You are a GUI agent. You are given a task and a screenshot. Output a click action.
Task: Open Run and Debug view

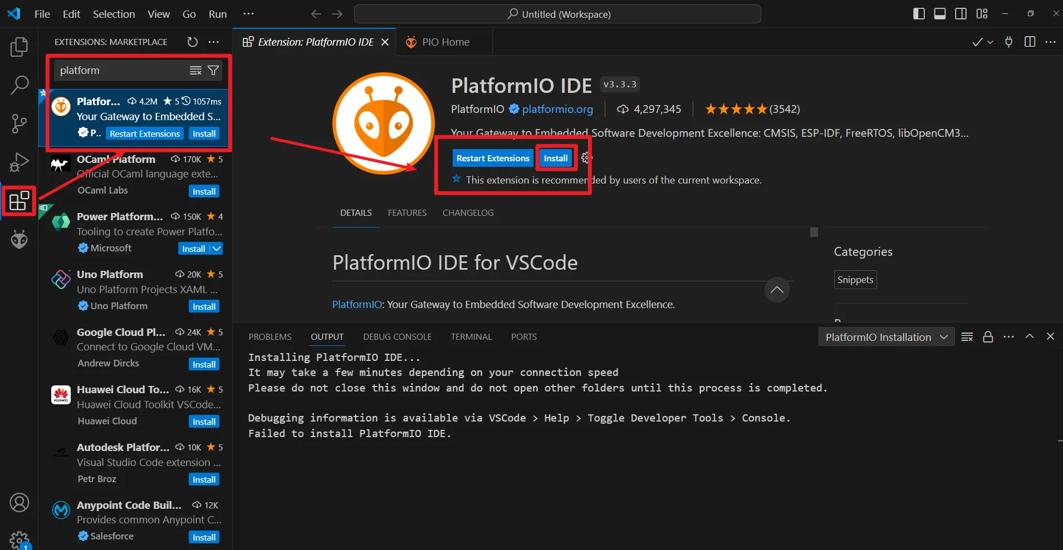coord(19,162)
